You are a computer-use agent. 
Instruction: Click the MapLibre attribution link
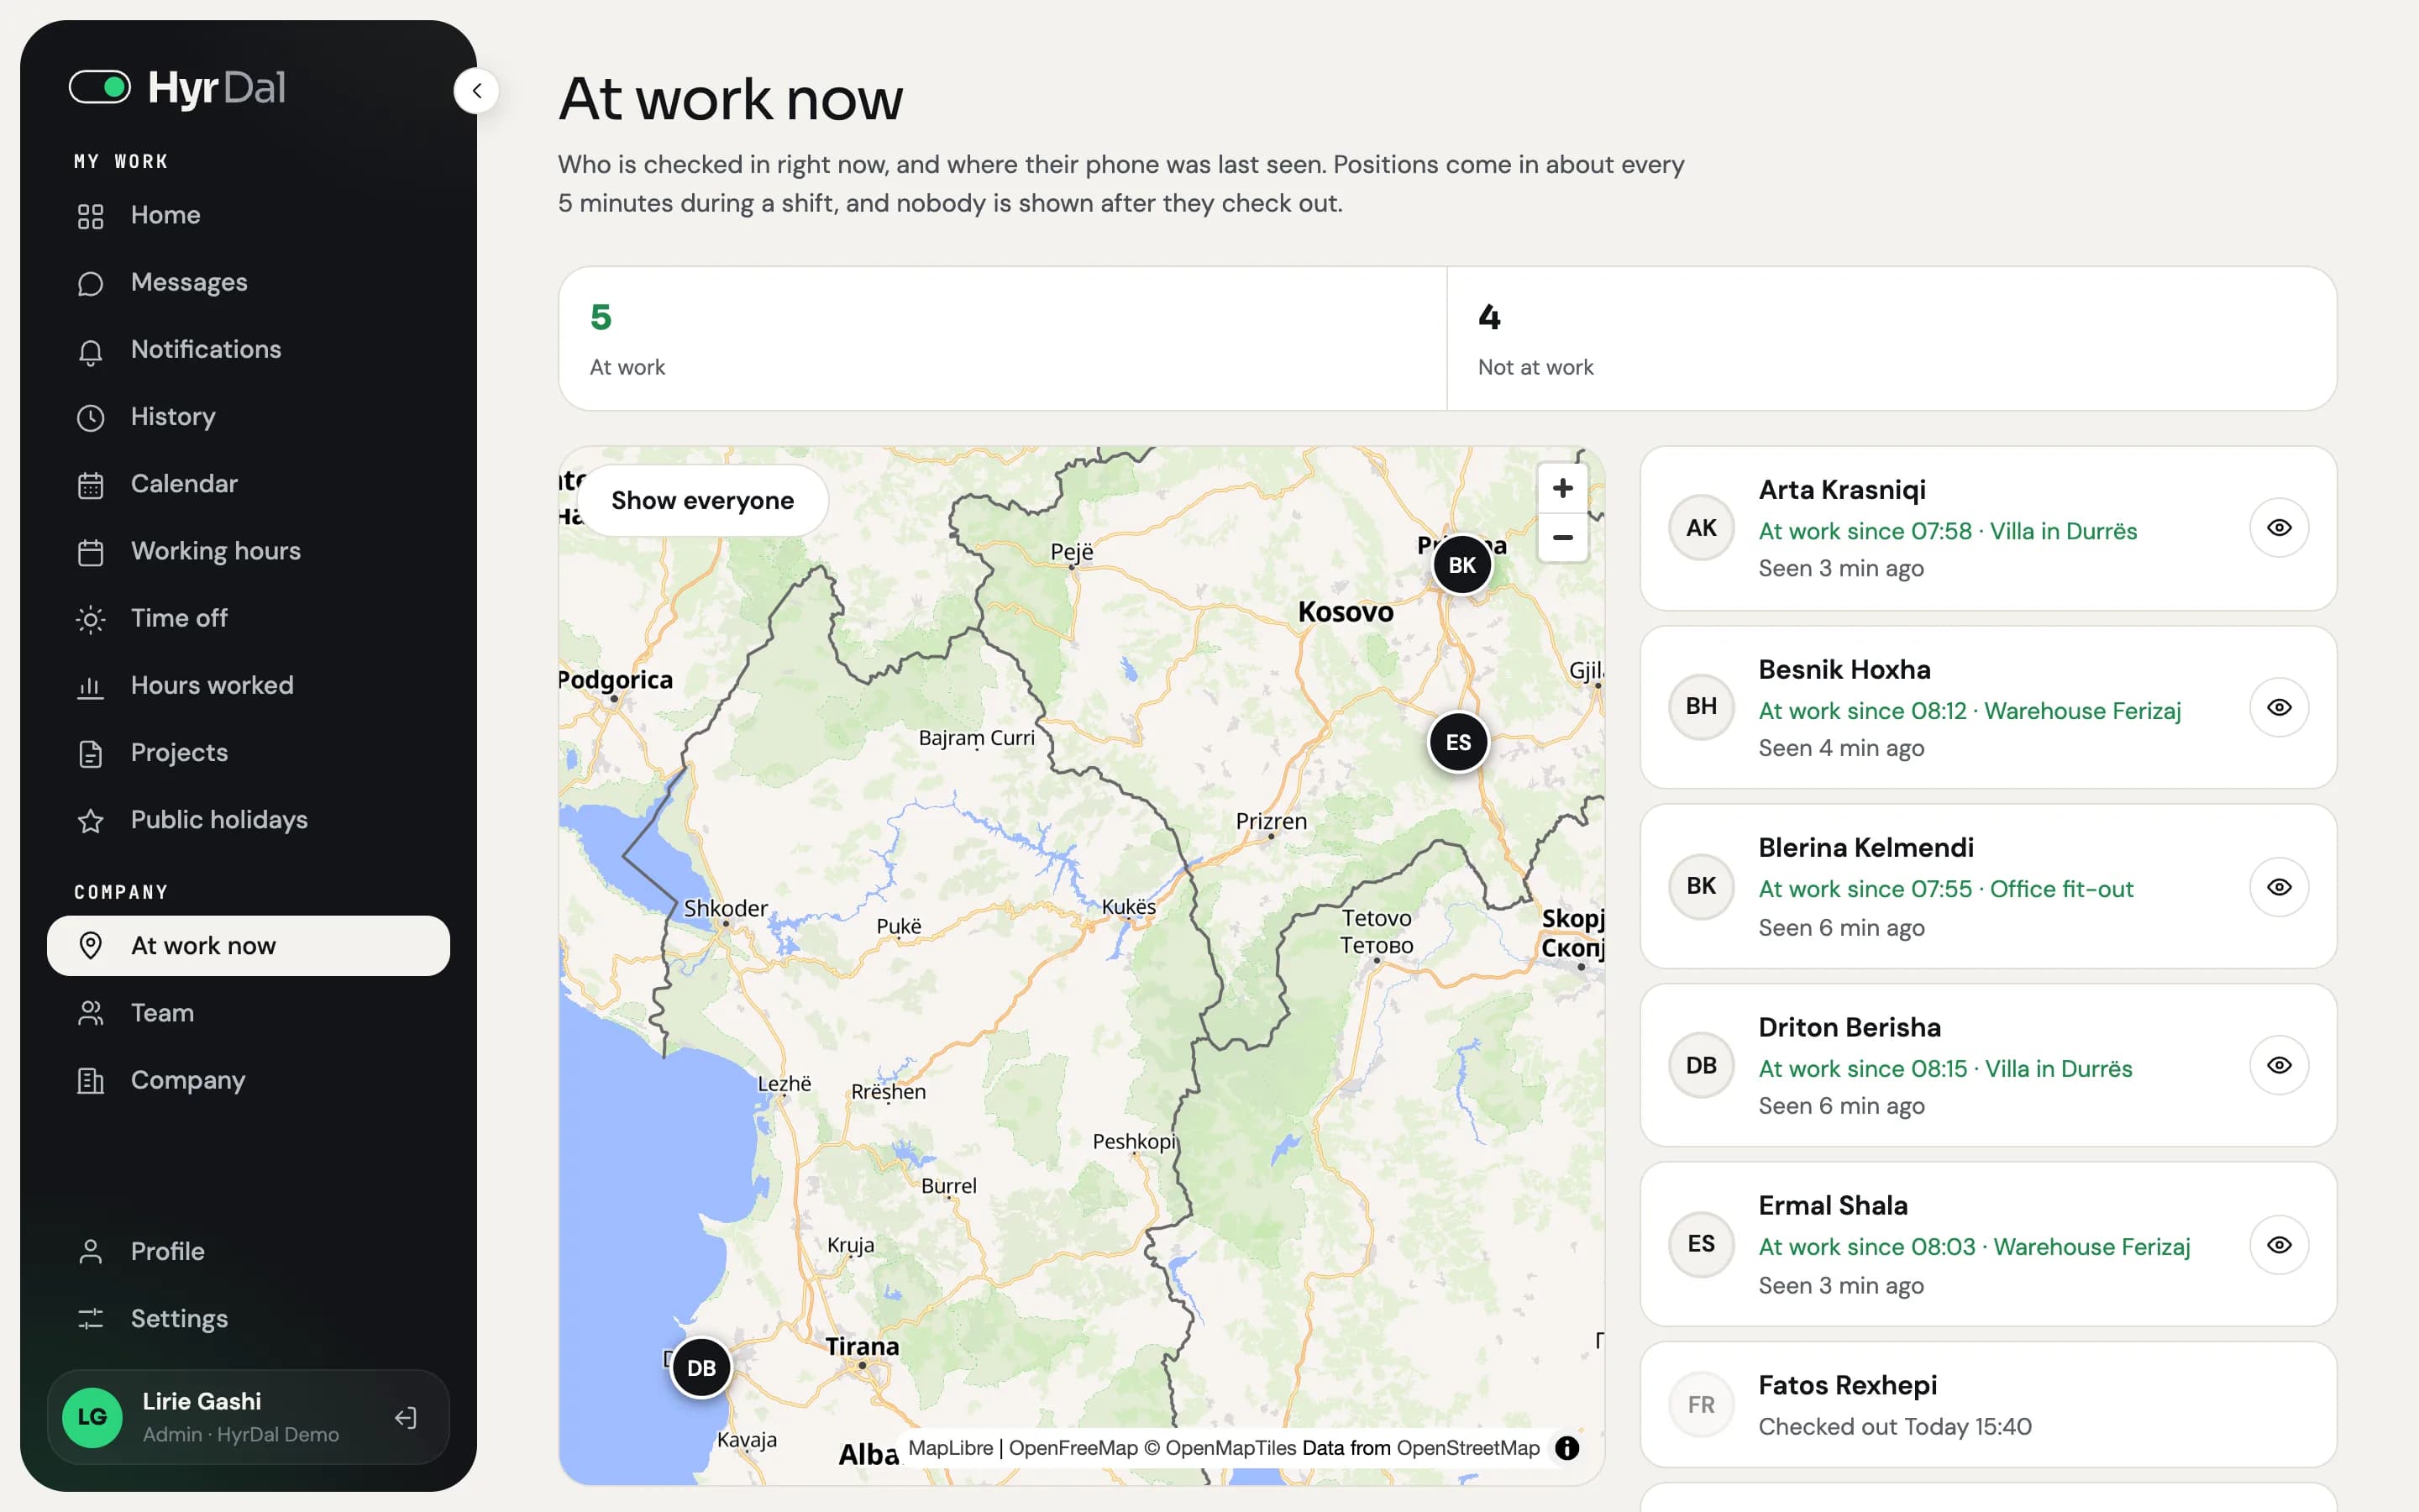point(951,1448)
